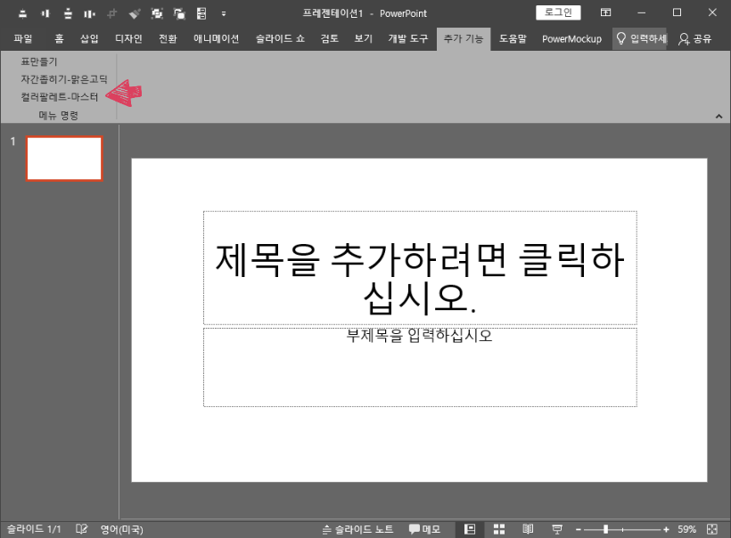Image resolution: width=731 pixels, height=538 pixels.
Task: Click the zoom in plus button
Action: pos(666,530)
